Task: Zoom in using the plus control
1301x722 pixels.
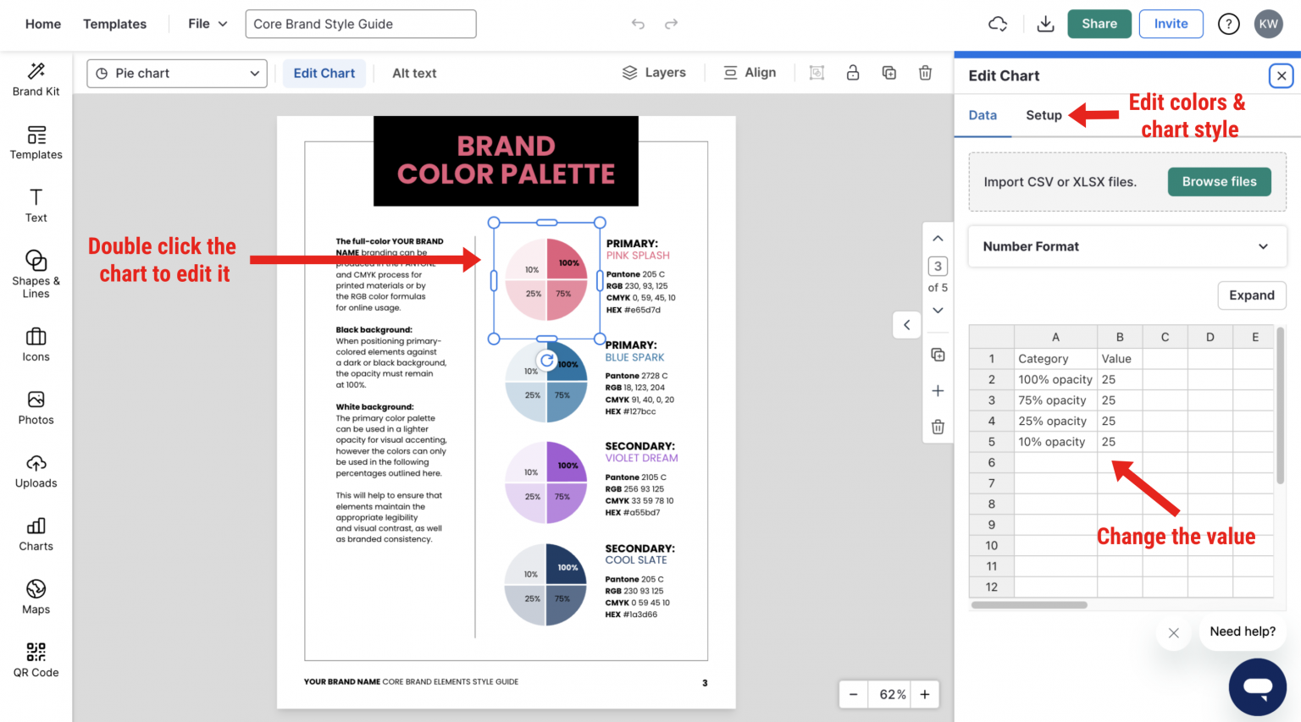Action: [924, 694]
